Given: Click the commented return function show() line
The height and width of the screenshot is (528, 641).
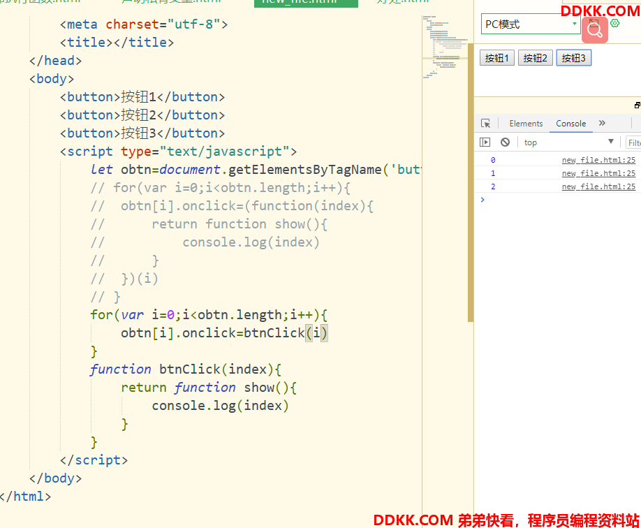Looking at the screenshot, I should (x=209, y=224).
